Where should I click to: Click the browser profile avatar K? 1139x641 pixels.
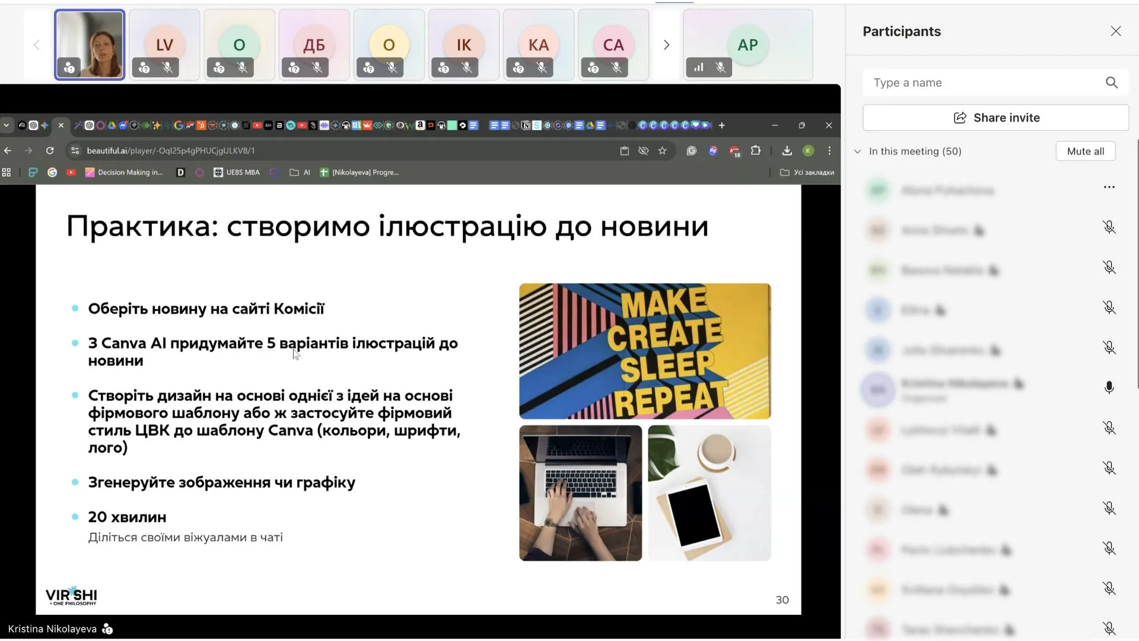809,150
